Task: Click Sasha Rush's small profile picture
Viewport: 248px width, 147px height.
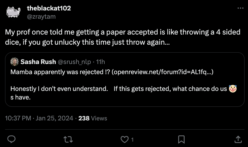Action: pos(14,61)
